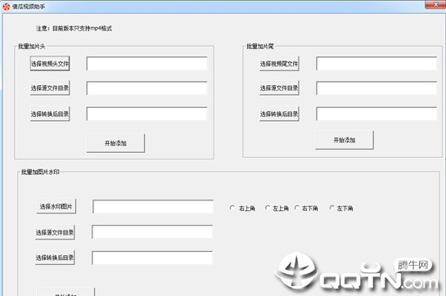The width and height of the screenshot is (446, 296).
Task: Click the app icon in title bar
Action: coord(6,7)
